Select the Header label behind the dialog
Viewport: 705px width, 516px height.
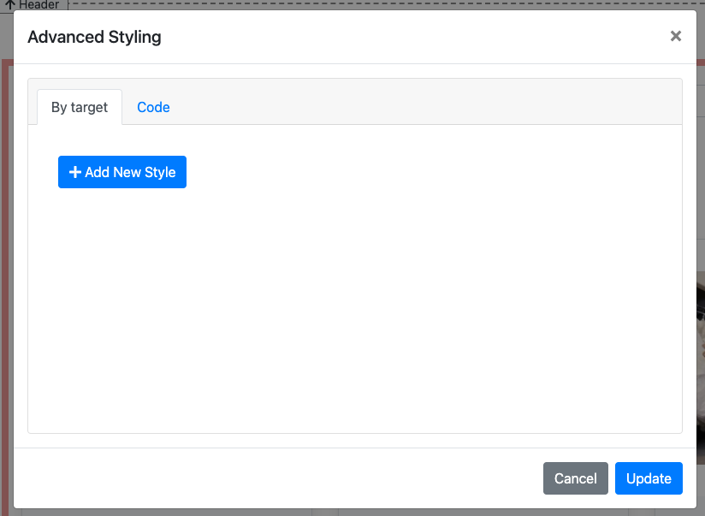39,4
